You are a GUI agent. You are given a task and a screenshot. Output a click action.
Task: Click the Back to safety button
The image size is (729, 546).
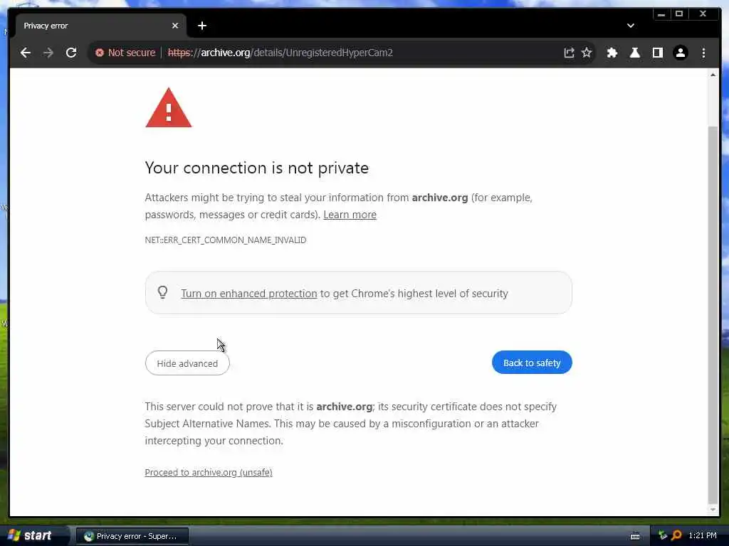coord(532,363)
